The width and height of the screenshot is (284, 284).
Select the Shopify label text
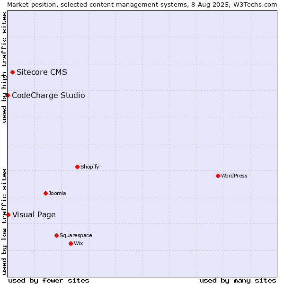(89, 167)
